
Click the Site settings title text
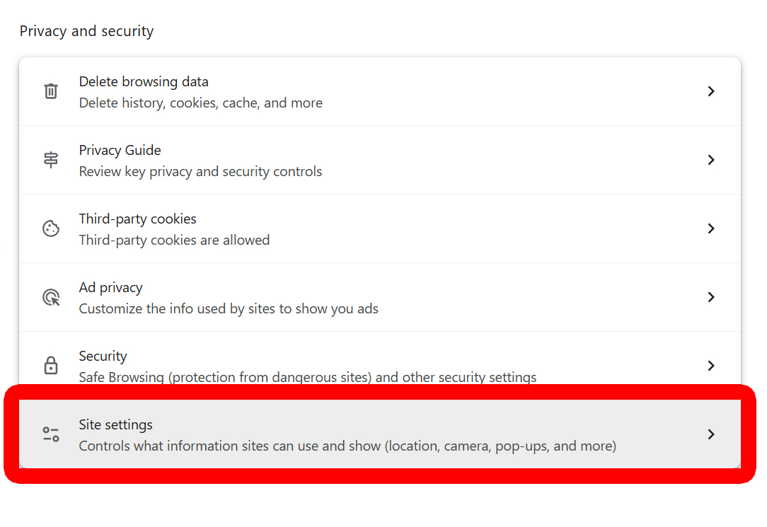pos(115,424)
